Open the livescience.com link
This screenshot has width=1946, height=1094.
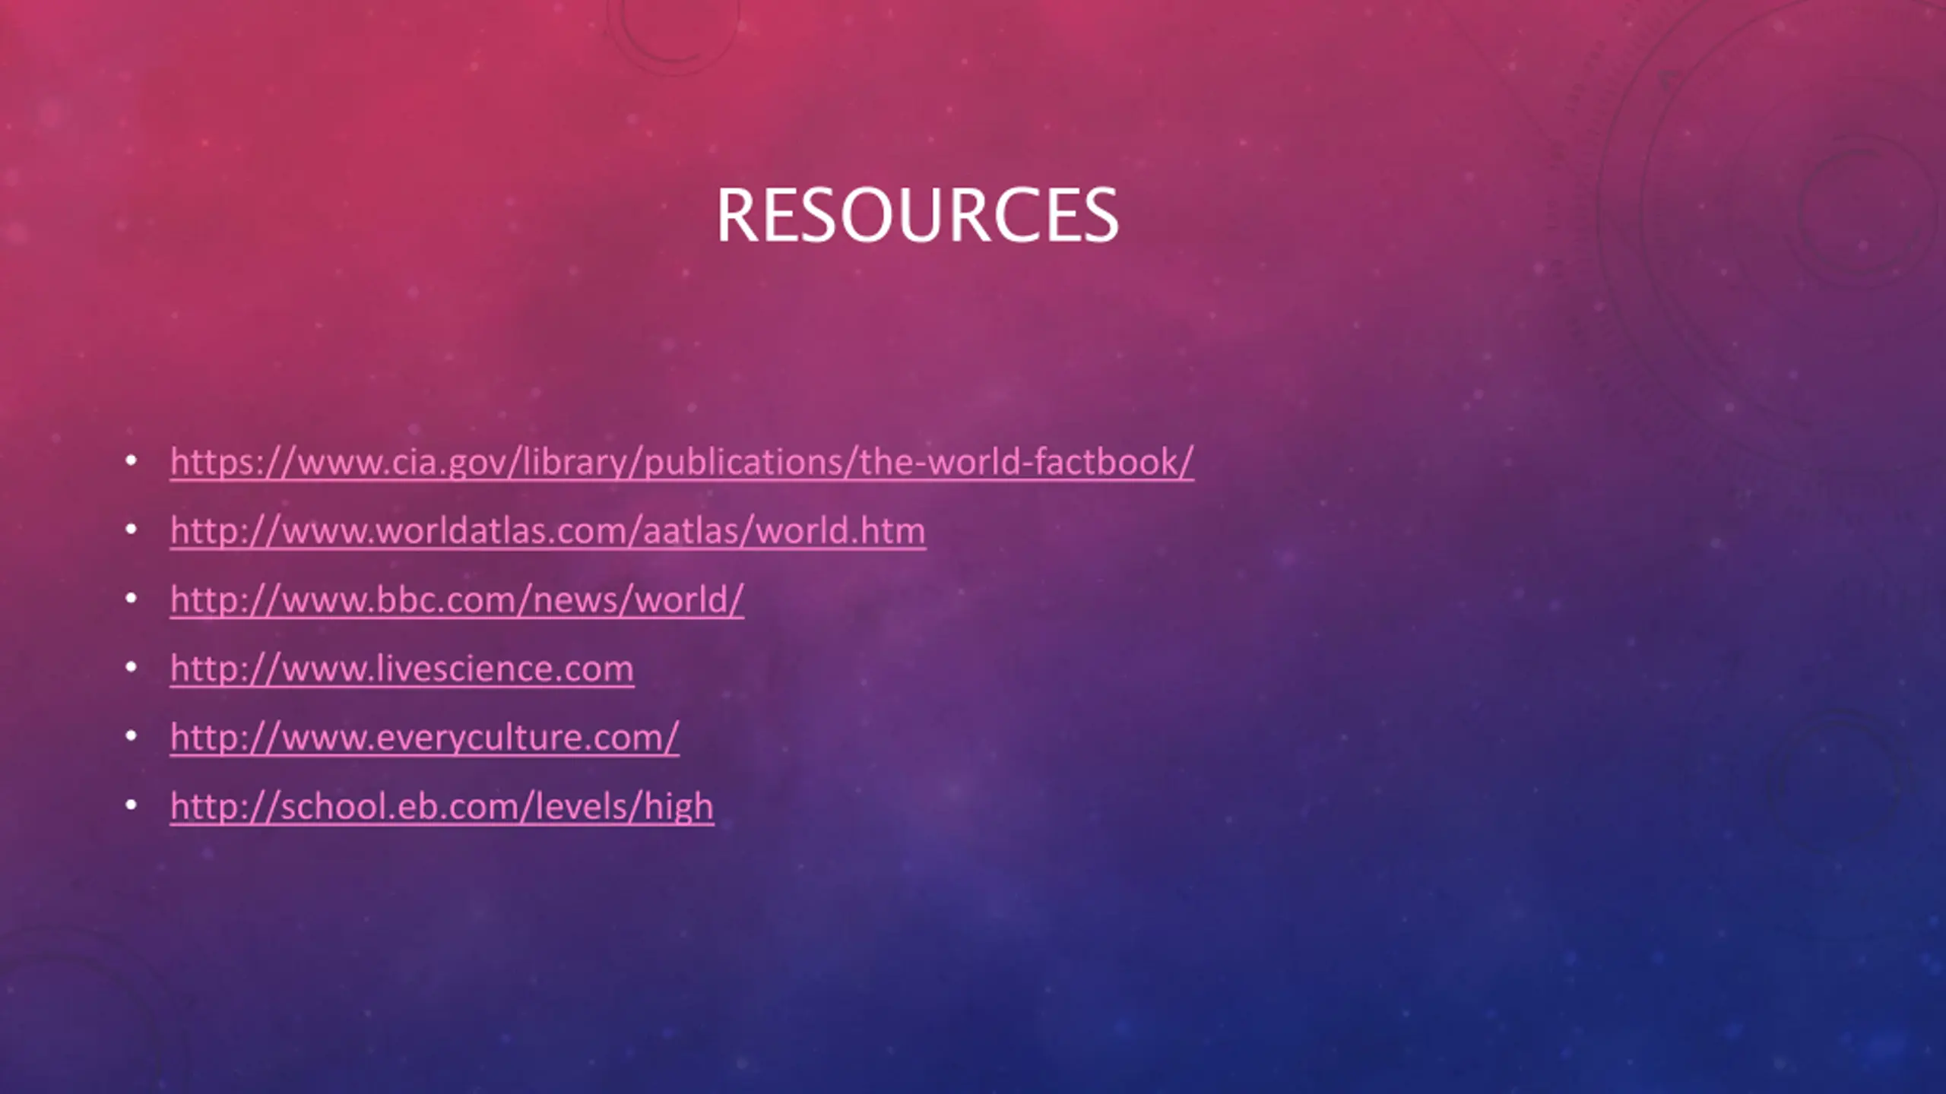402,669
